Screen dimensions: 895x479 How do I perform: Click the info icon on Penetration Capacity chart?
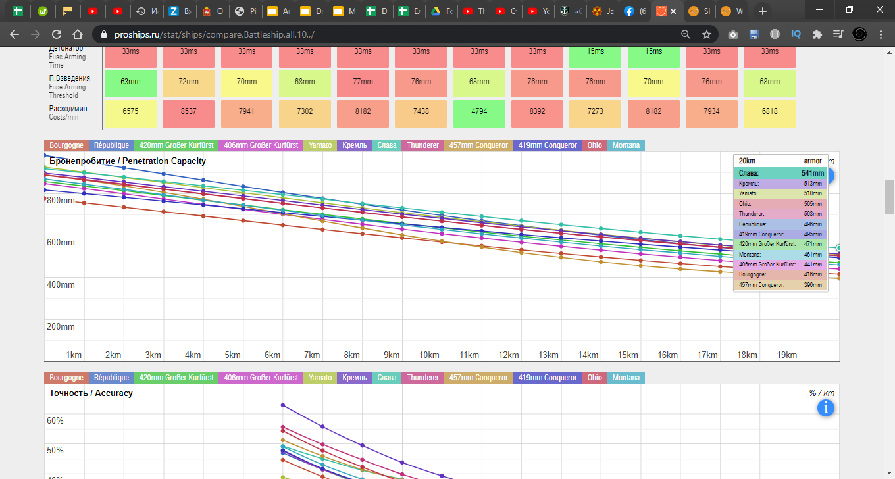click(827, 176)
